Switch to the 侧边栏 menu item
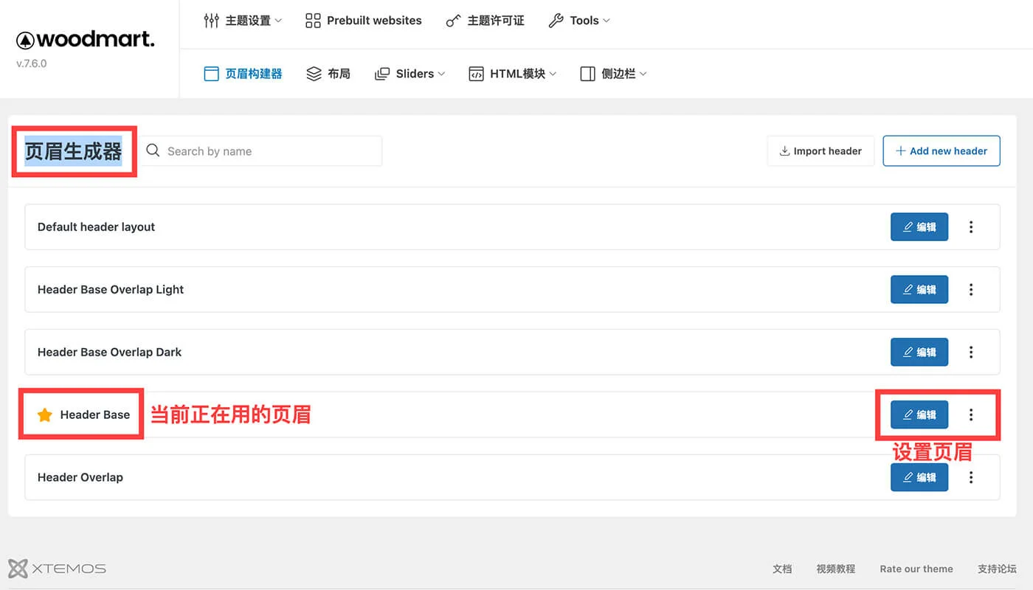Viewport: 1033px width, 590px height. pyautogui.click(x=612, y=73)
